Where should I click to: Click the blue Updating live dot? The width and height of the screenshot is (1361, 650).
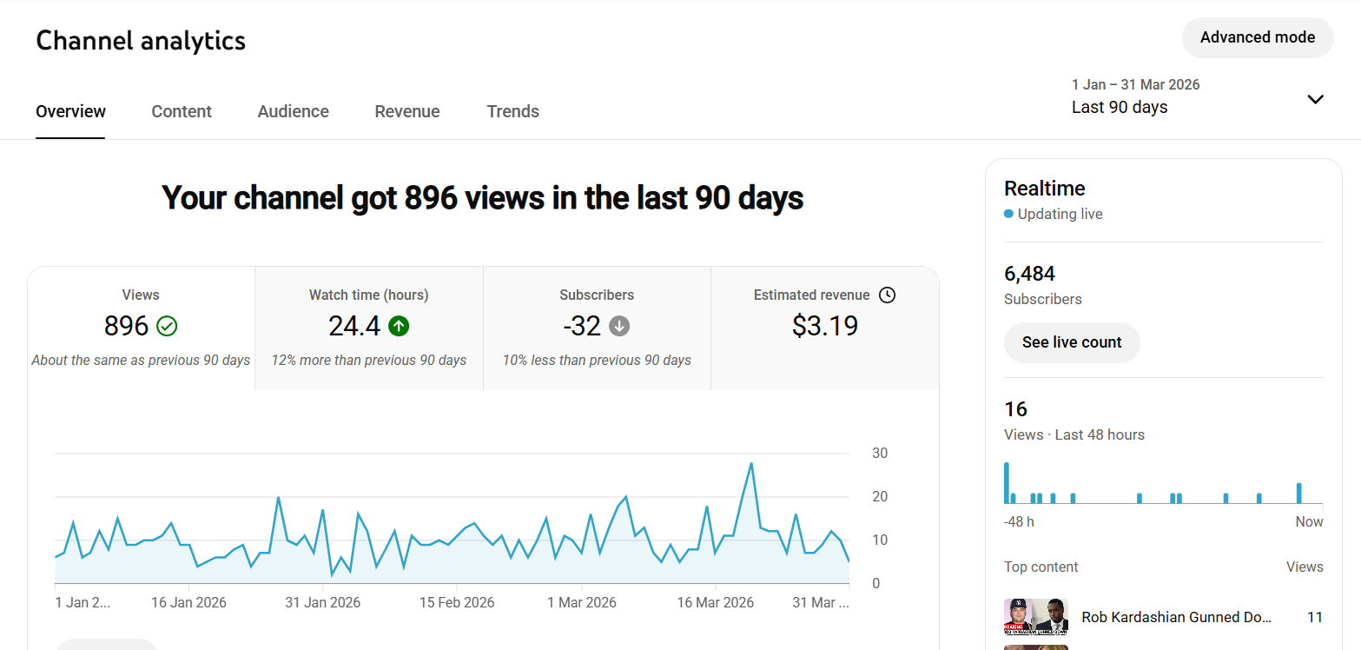point(1008,214)
